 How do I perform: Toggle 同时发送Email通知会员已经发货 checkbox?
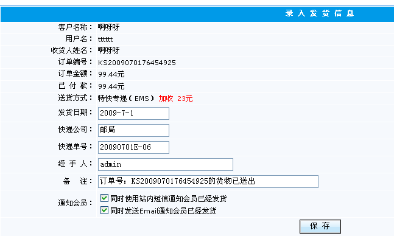pos(104,210)
